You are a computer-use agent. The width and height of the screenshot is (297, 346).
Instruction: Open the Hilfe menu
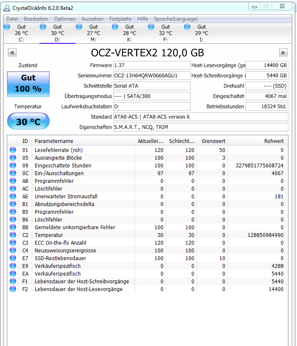pos(142,19)
